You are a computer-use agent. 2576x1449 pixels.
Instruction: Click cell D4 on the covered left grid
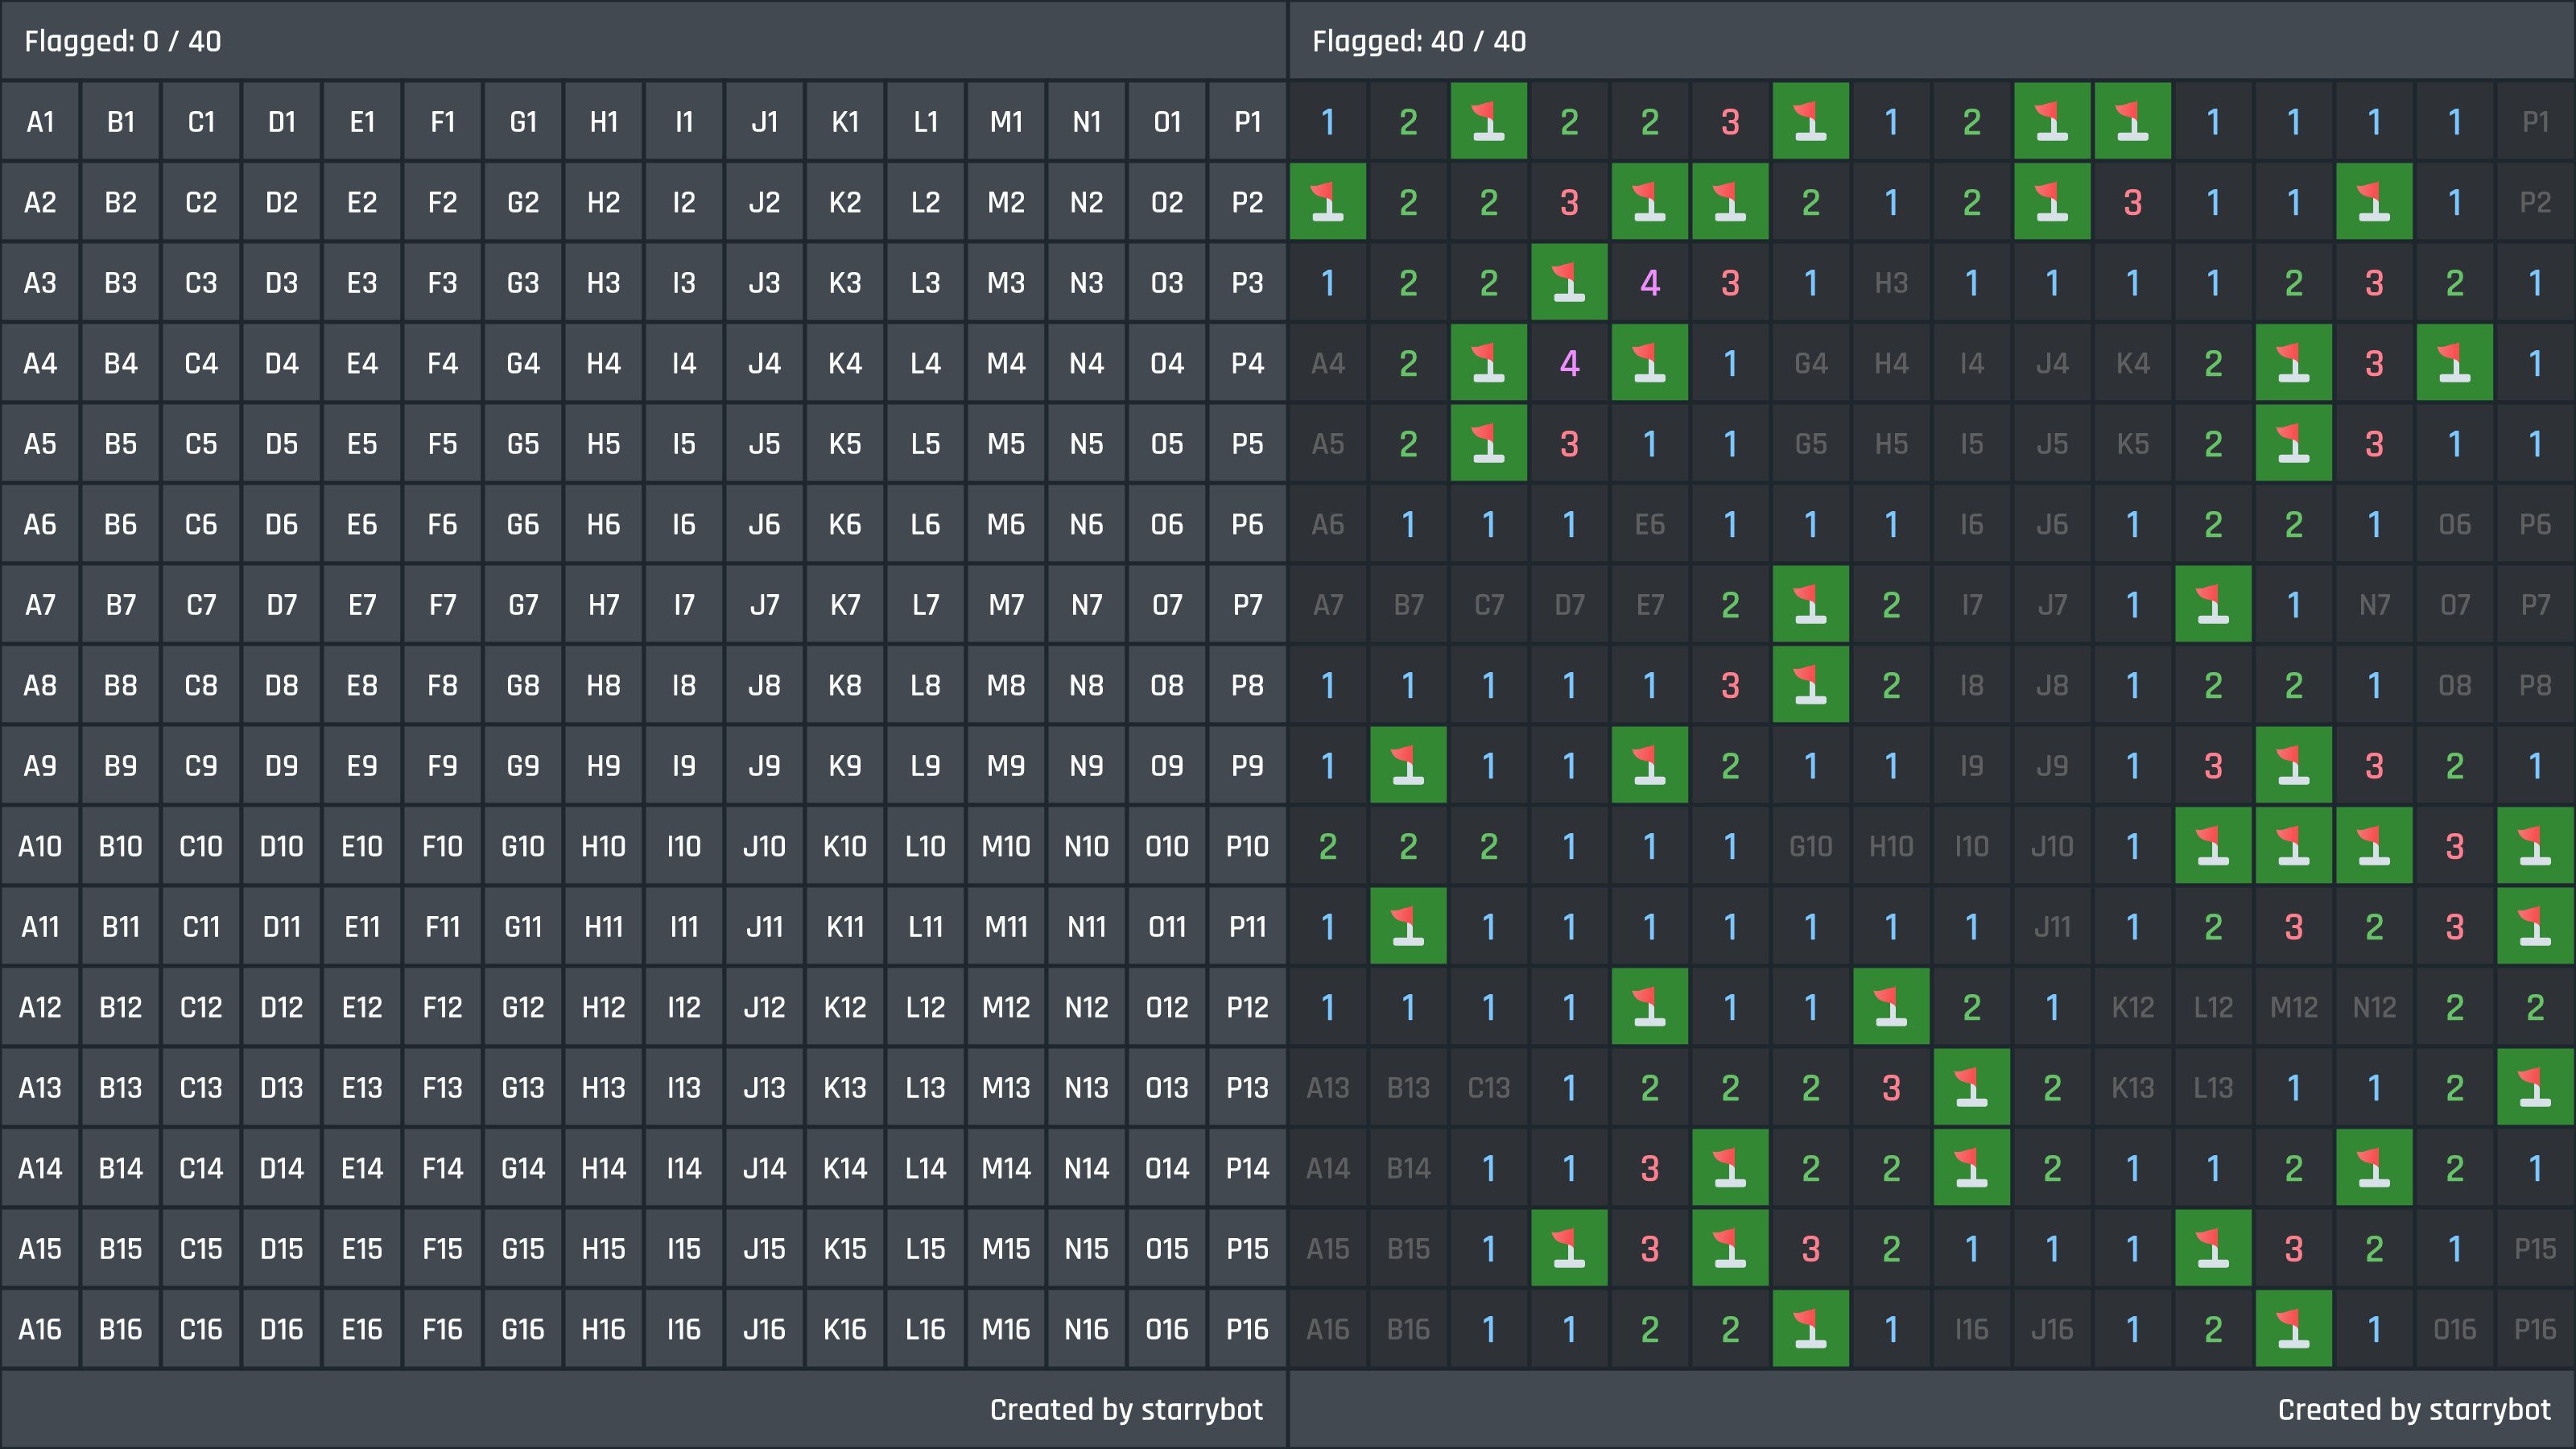tap(281, 363)
